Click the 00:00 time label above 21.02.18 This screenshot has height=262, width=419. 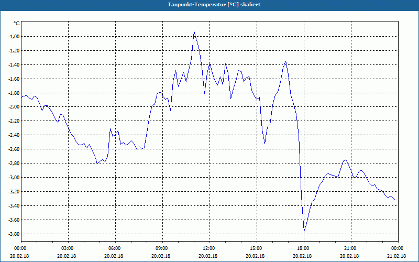coord(398,248)
